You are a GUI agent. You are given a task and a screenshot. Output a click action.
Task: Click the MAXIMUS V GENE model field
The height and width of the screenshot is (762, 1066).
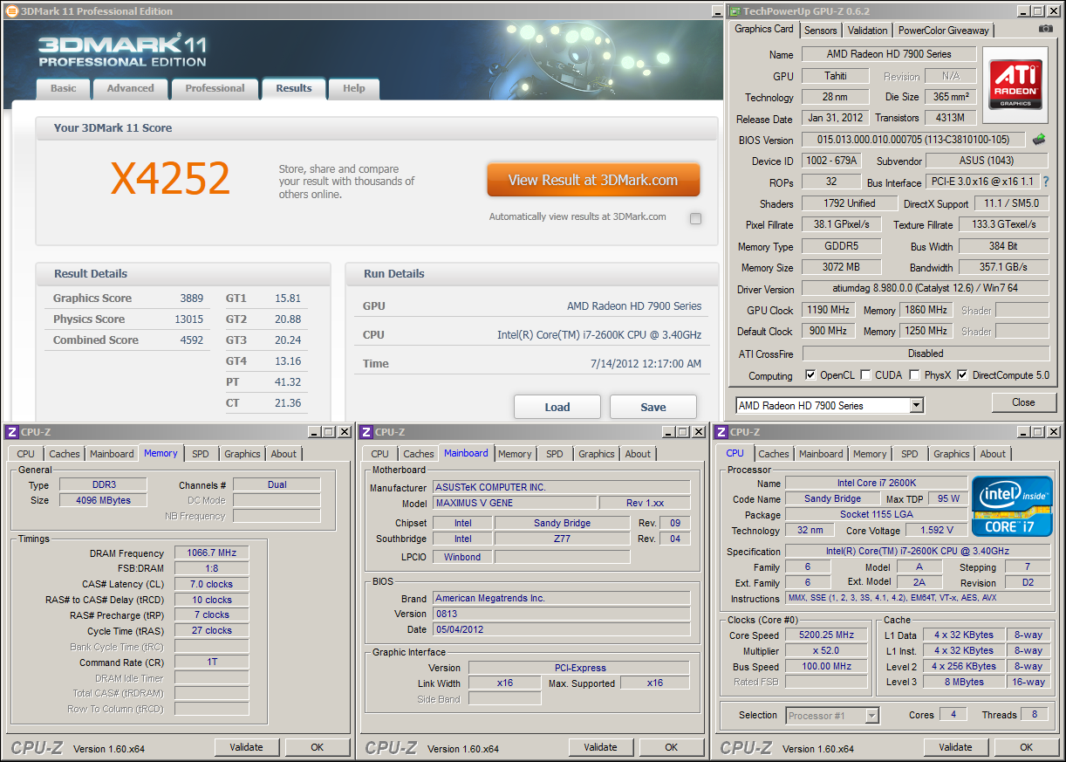point(515,503)
